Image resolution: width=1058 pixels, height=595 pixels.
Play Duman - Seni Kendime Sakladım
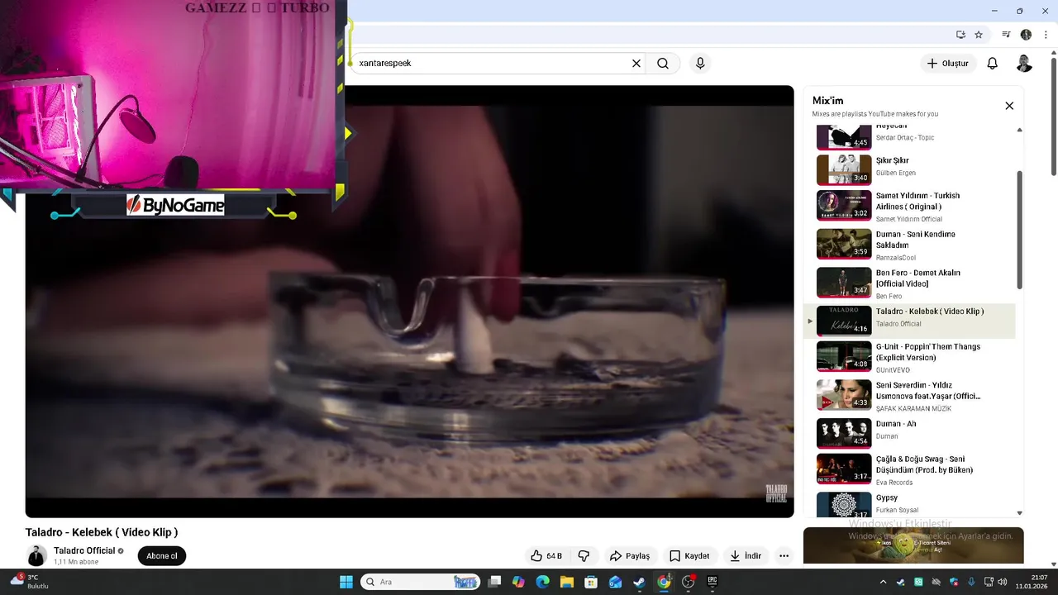pyautogui.click(x=909, y=245)
